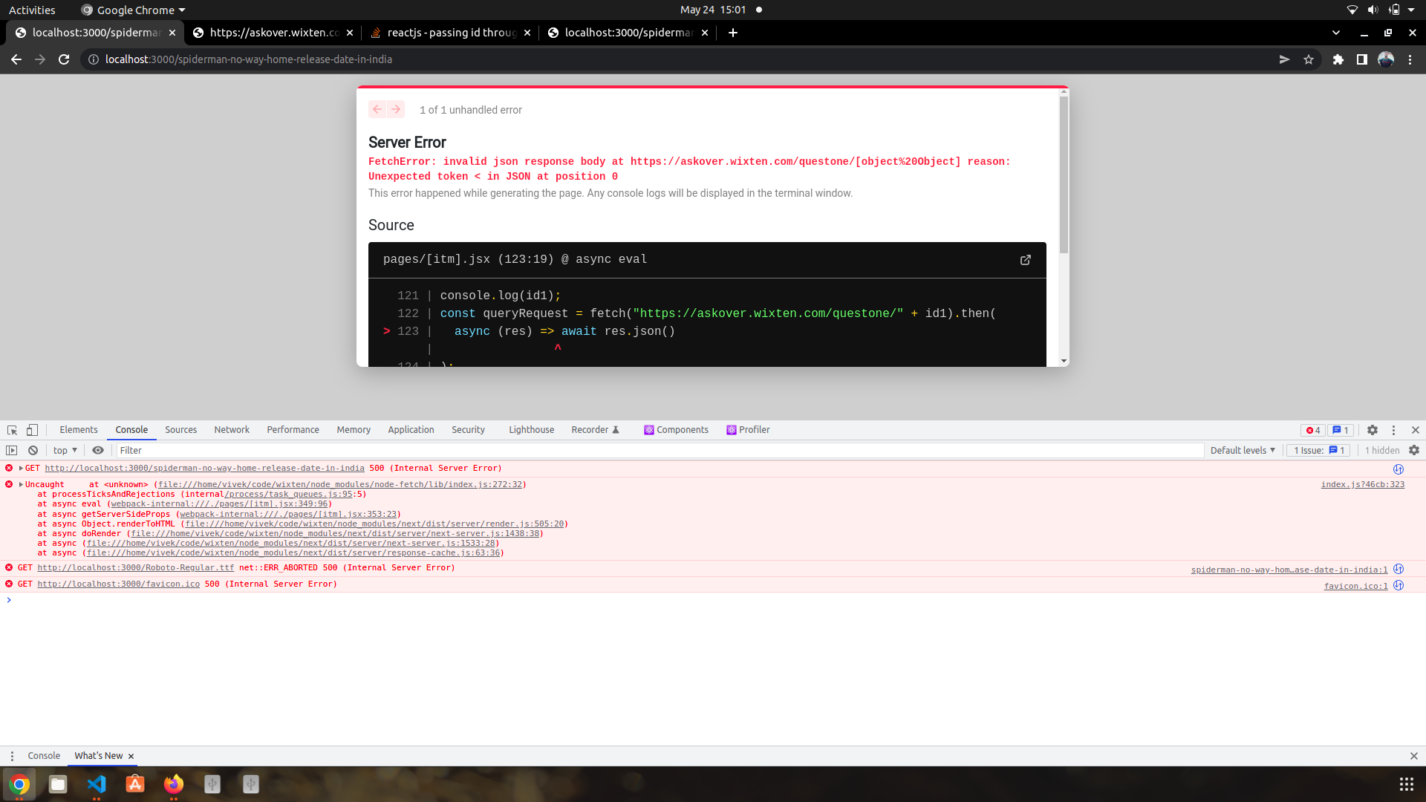The height and width of the screenshot is (802, 1426).
Task: Open favicon.ico:1 source link
Action: (1355, 587)
